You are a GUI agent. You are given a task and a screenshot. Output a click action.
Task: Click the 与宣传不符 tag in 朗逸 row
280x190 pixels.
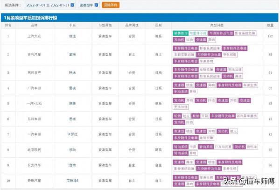(x=198, y=33)
